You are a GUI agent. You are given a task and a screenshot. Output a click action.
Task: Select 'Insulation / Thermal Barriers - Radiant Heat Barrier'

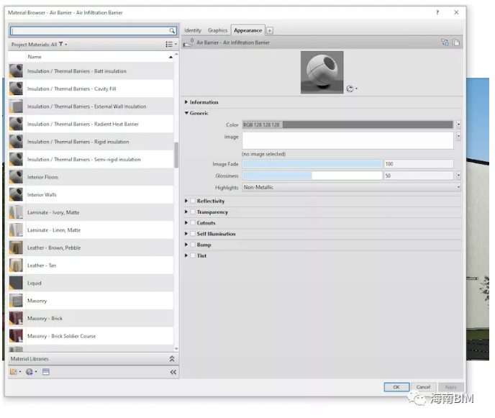(x=91, y=124)
